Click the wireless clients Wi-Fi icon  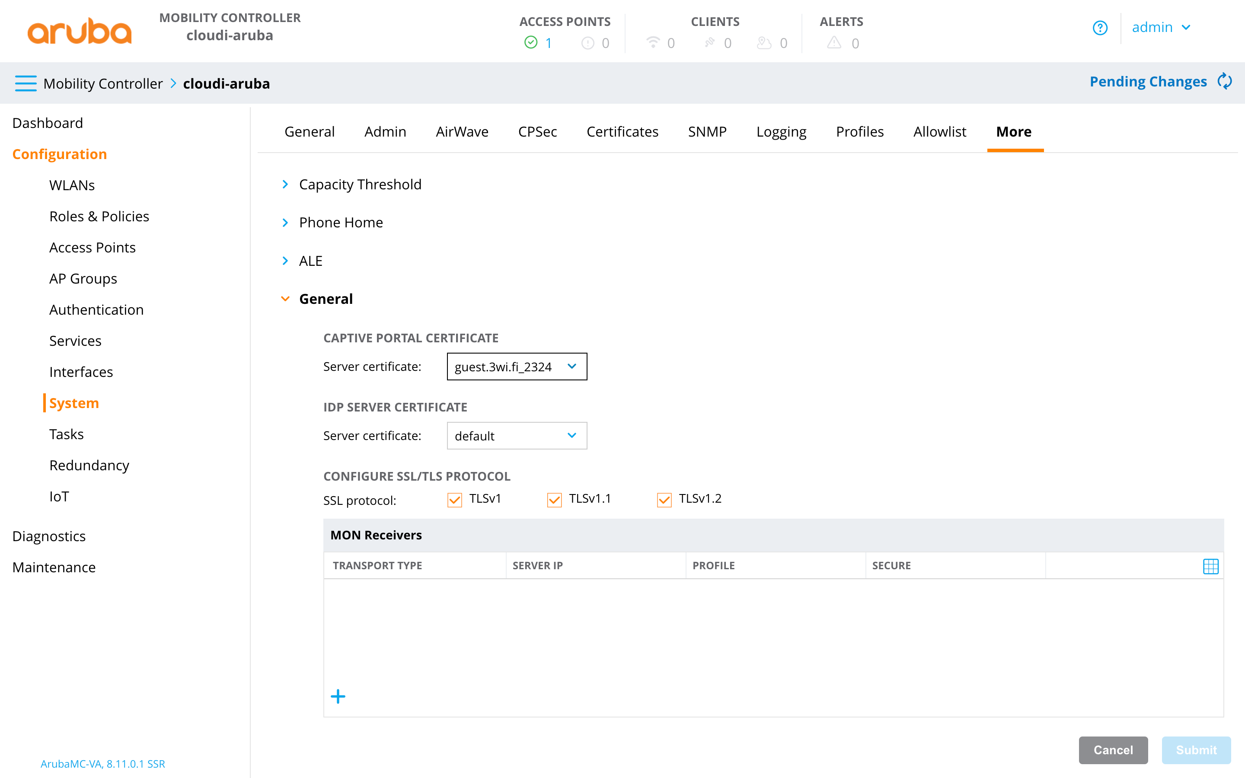653,43
